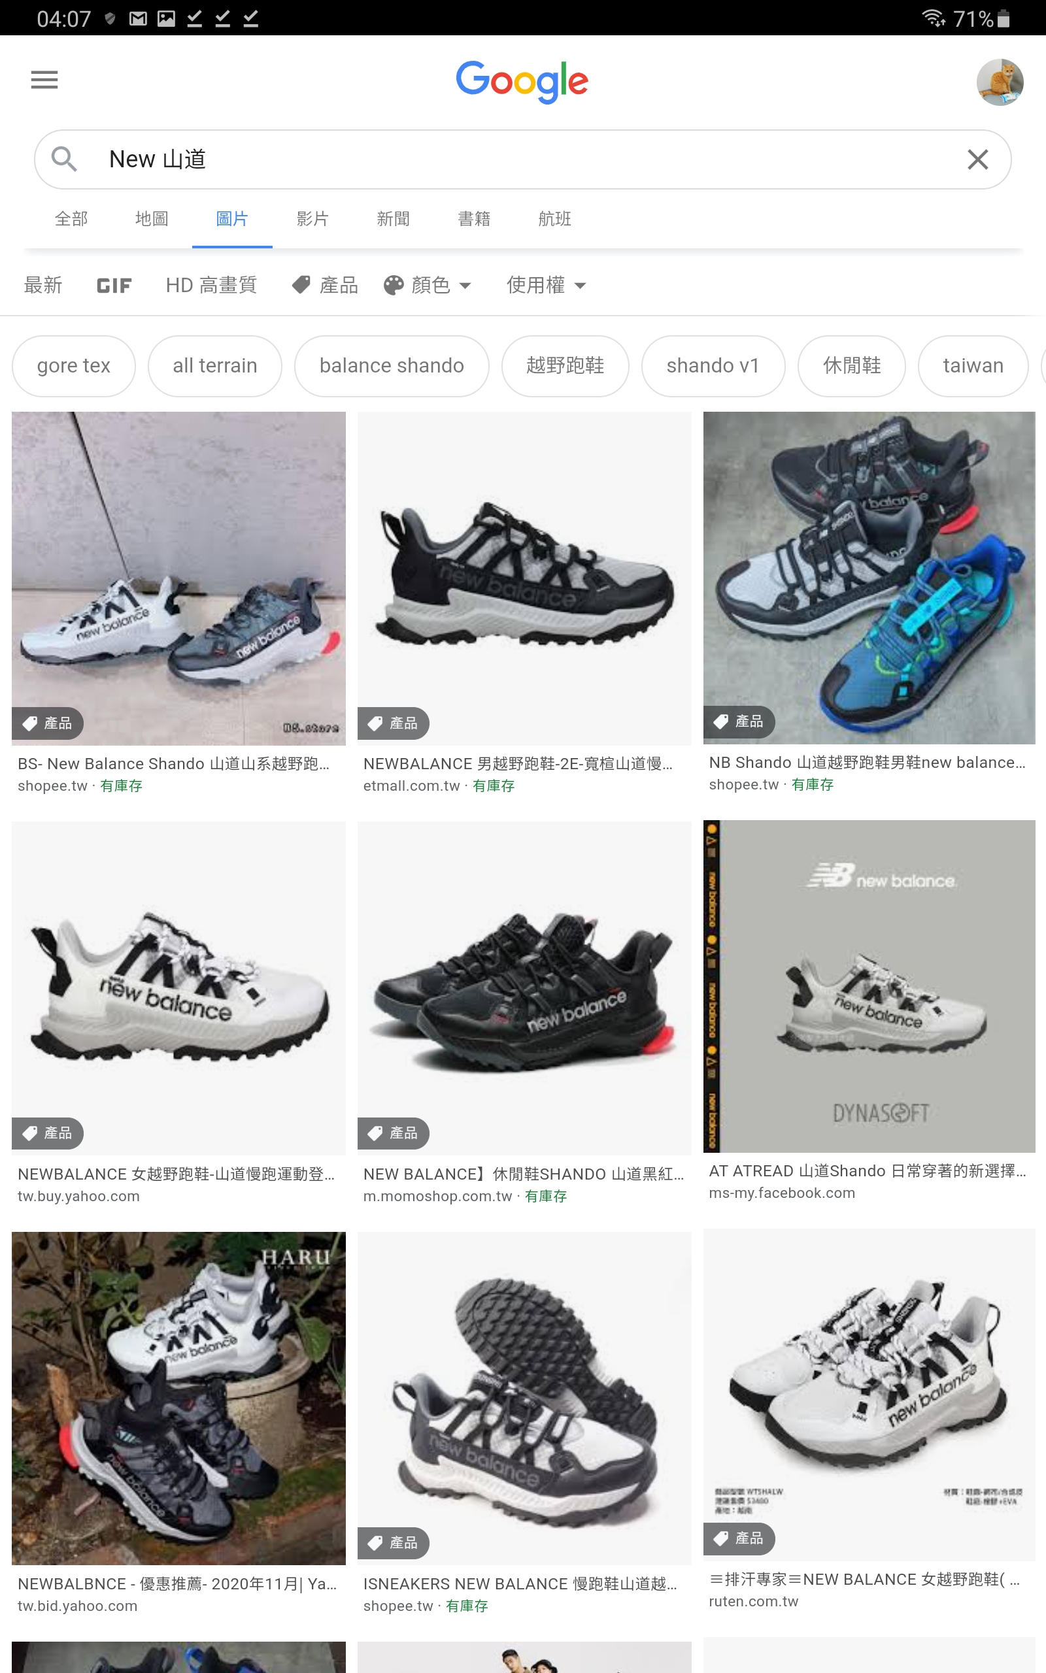The width and height of the screenshot is (1046, 1673).
Task: Open the blue Shando shoes thumbnail
Action: 869,578
